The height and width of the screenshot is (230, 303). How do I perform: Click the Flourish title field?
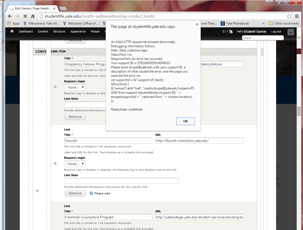[x=108, y=141]
